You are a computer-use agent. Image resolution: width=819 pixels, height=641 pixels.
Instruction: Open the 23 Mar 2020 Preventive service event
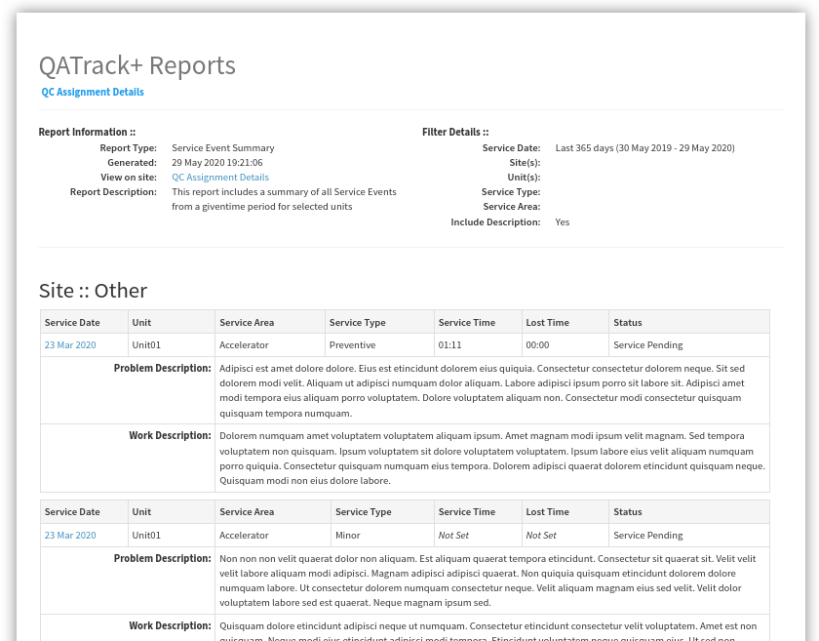(70, 345)
